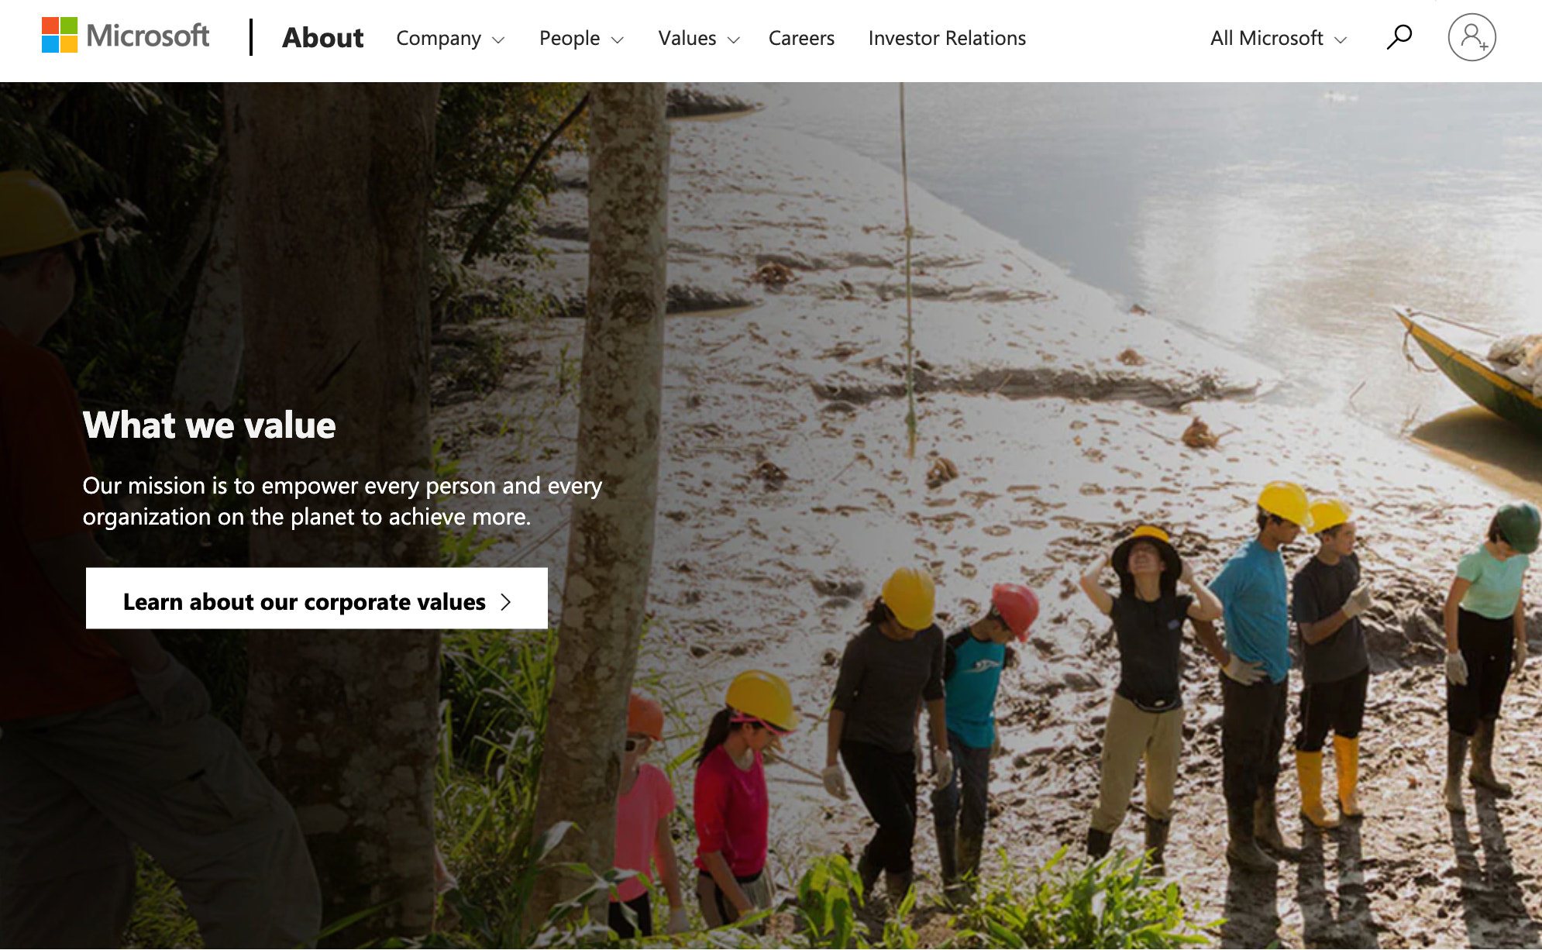Click the chevron next to People
1542x950 pixels.
(x=618, y=40)
